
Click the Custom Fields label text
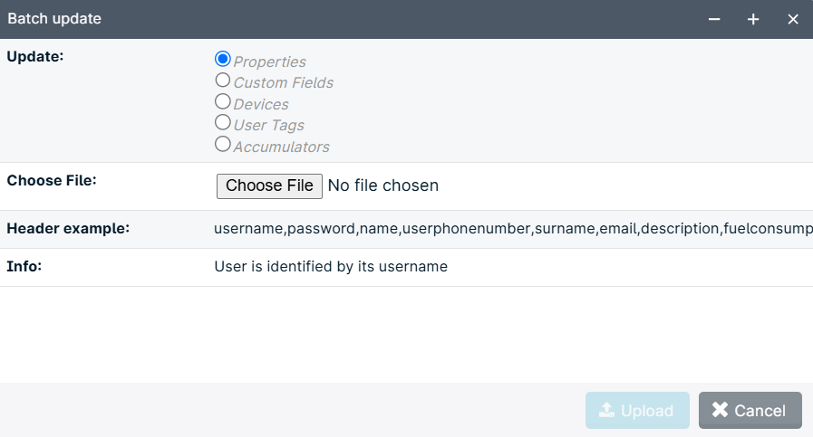tap(284, 83)
